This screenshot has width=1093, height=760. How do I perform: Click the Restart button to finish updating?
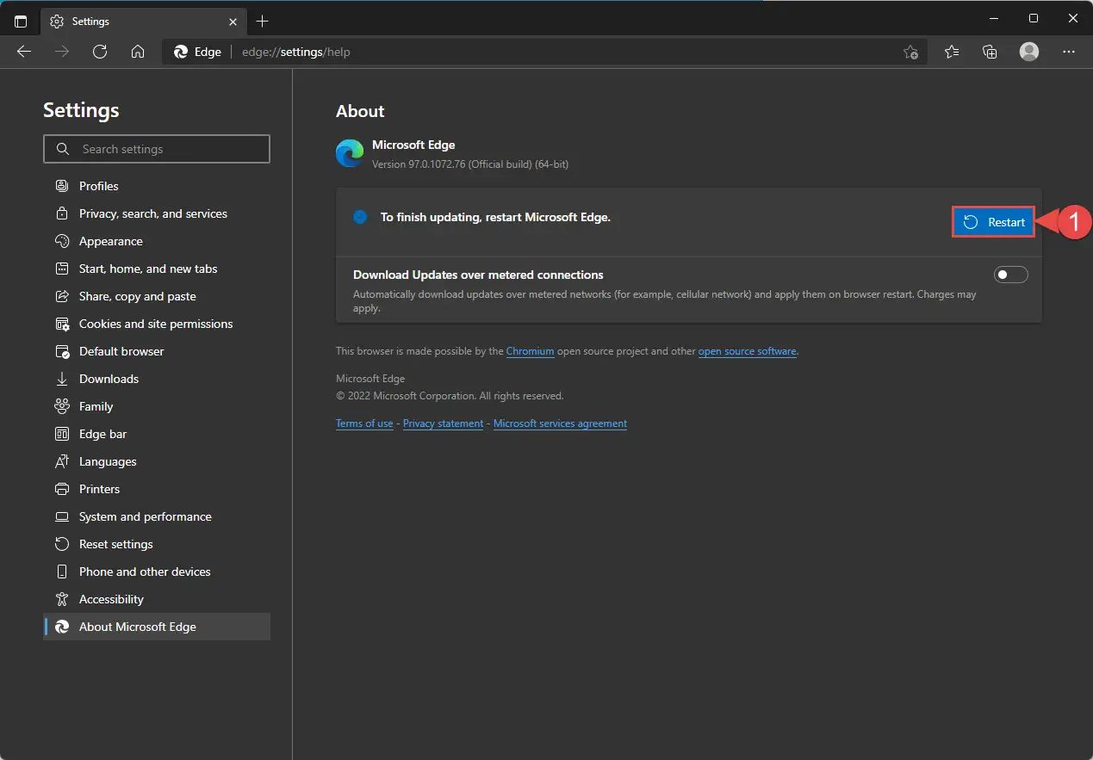(993, 222)
